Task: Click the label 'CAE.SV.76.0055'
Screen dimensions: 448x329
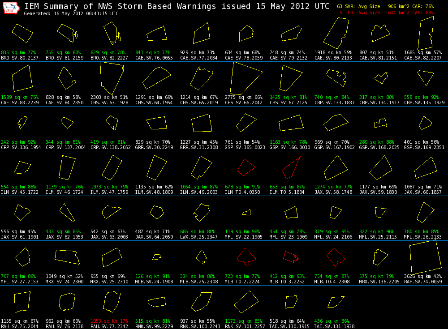Action: tap(154, 58)
